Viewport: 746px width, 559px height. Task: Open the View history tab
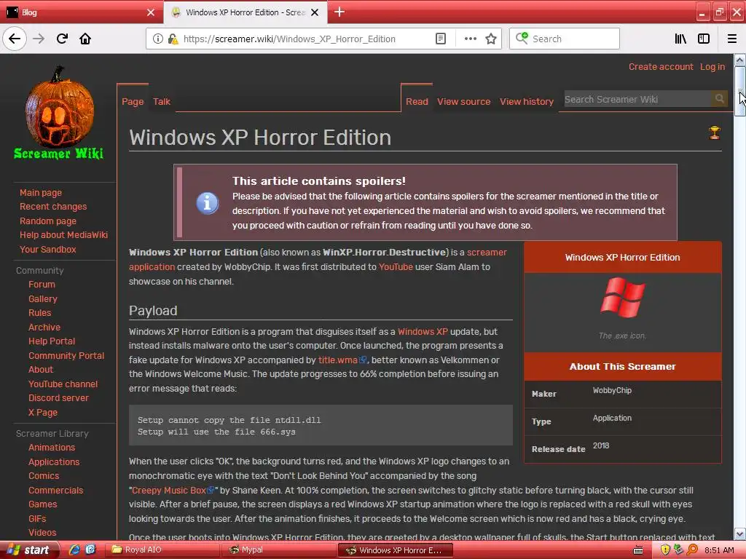[x=526, y=101]
